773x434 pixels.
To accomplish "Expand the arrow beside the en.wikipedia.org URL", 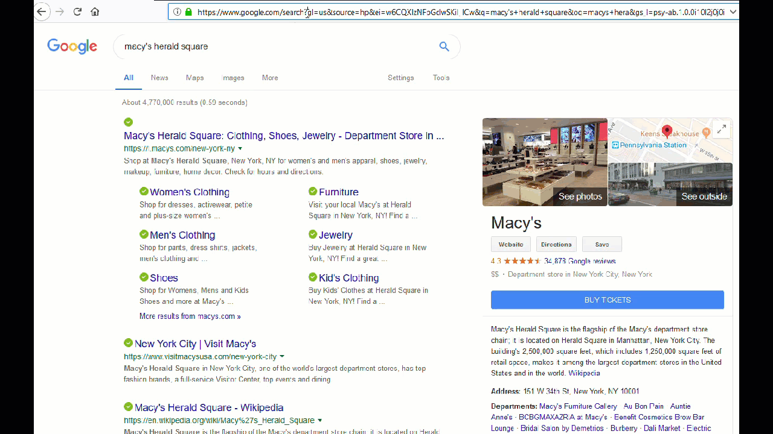I will coord(319,420).
